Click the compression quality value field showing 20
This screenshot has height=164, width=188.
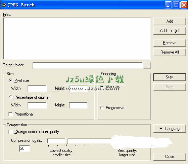pos(25,149)
